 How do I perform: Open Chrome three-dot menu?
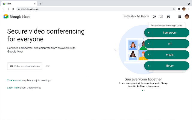[x=188, y=9]
